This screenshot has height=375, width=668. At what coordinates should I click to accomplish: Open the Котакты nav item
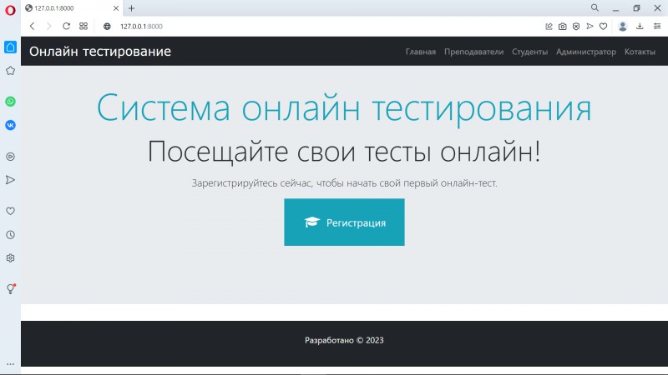click(x=640, y=52)
